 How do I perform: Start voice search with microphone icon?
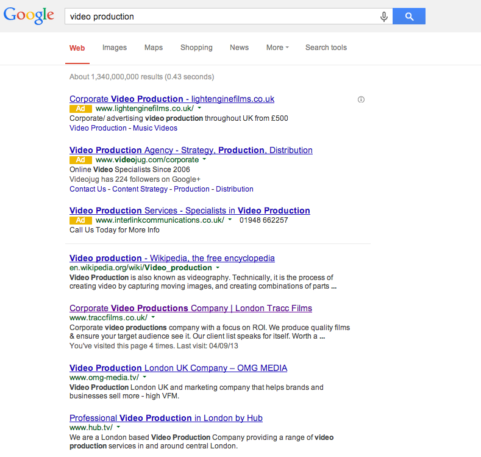[383, 16]
